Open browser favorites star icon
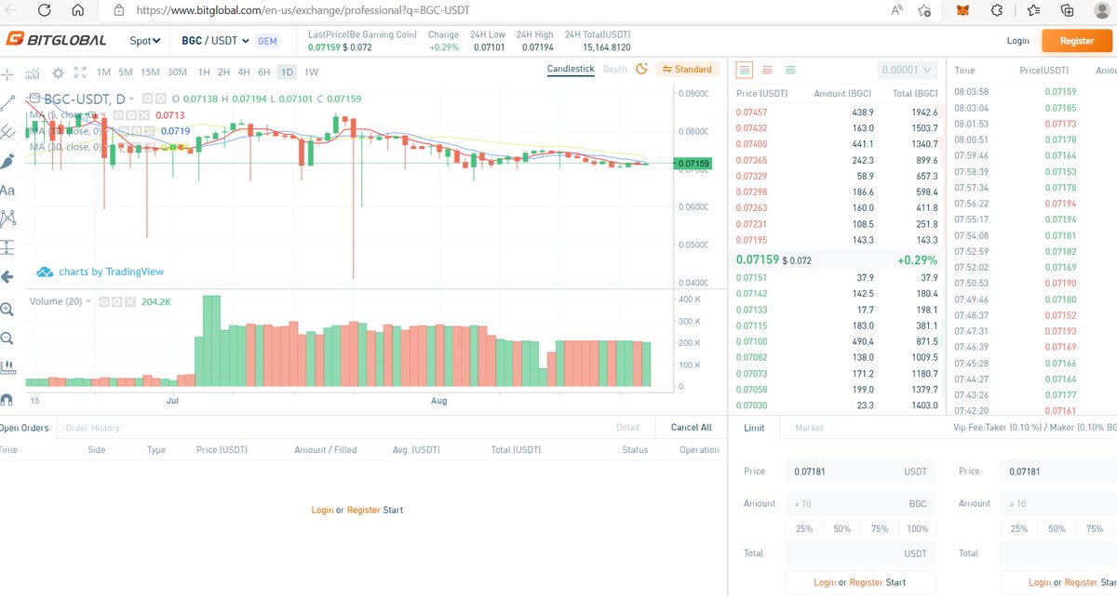Viewport: 1117px width, 597px height. [1035, 10]
